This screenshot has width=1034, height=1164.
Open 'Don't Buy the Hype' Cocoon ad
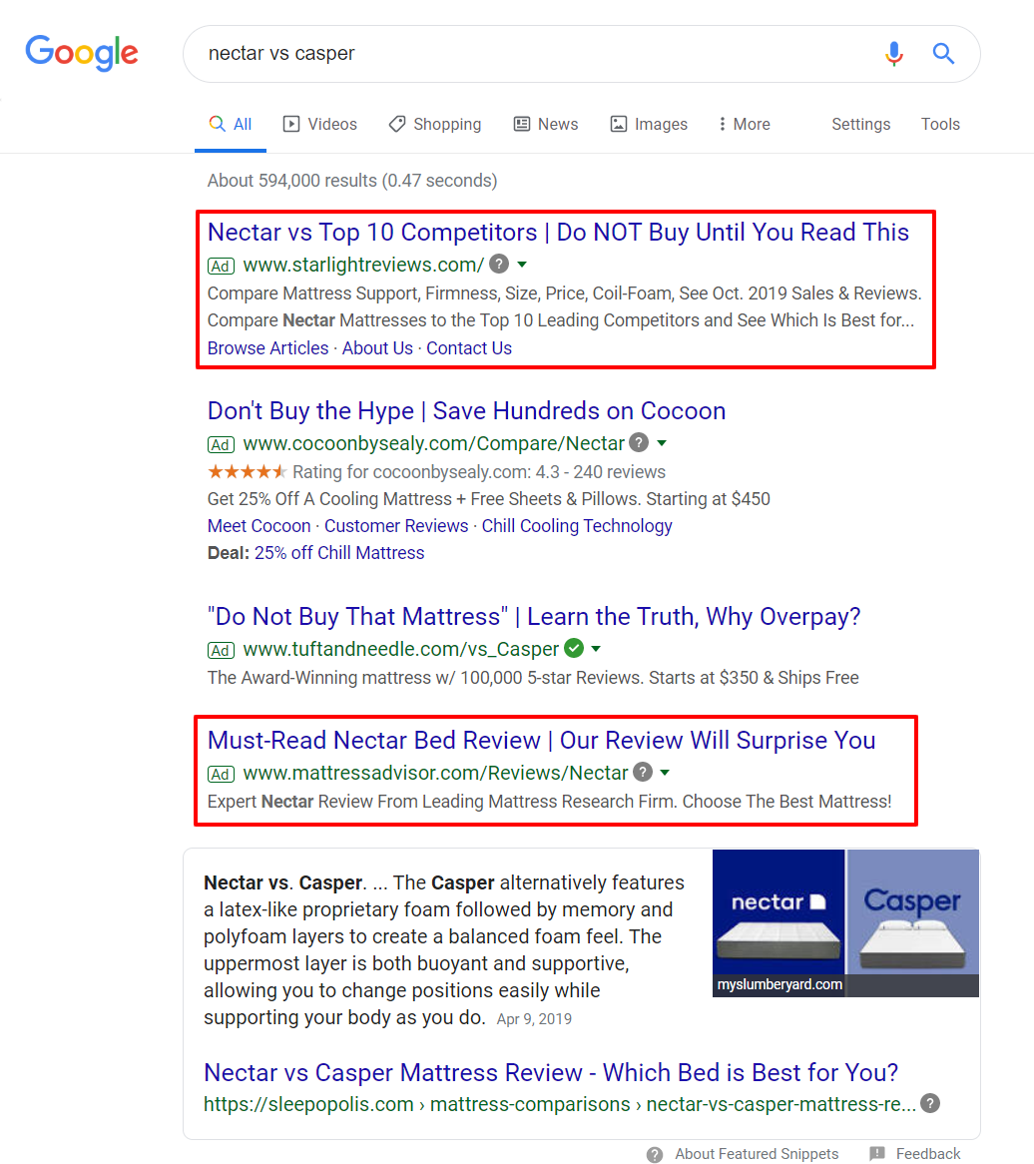(467, 410)
